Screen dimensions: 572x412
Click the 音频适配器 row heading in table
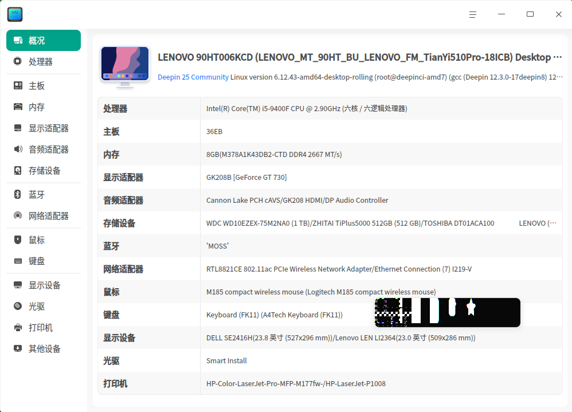123,201
